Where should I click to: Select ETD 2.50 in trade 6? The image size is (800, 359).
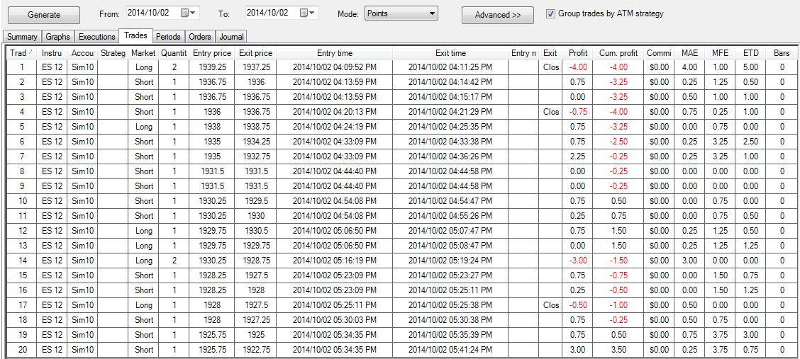click(750, 142)
